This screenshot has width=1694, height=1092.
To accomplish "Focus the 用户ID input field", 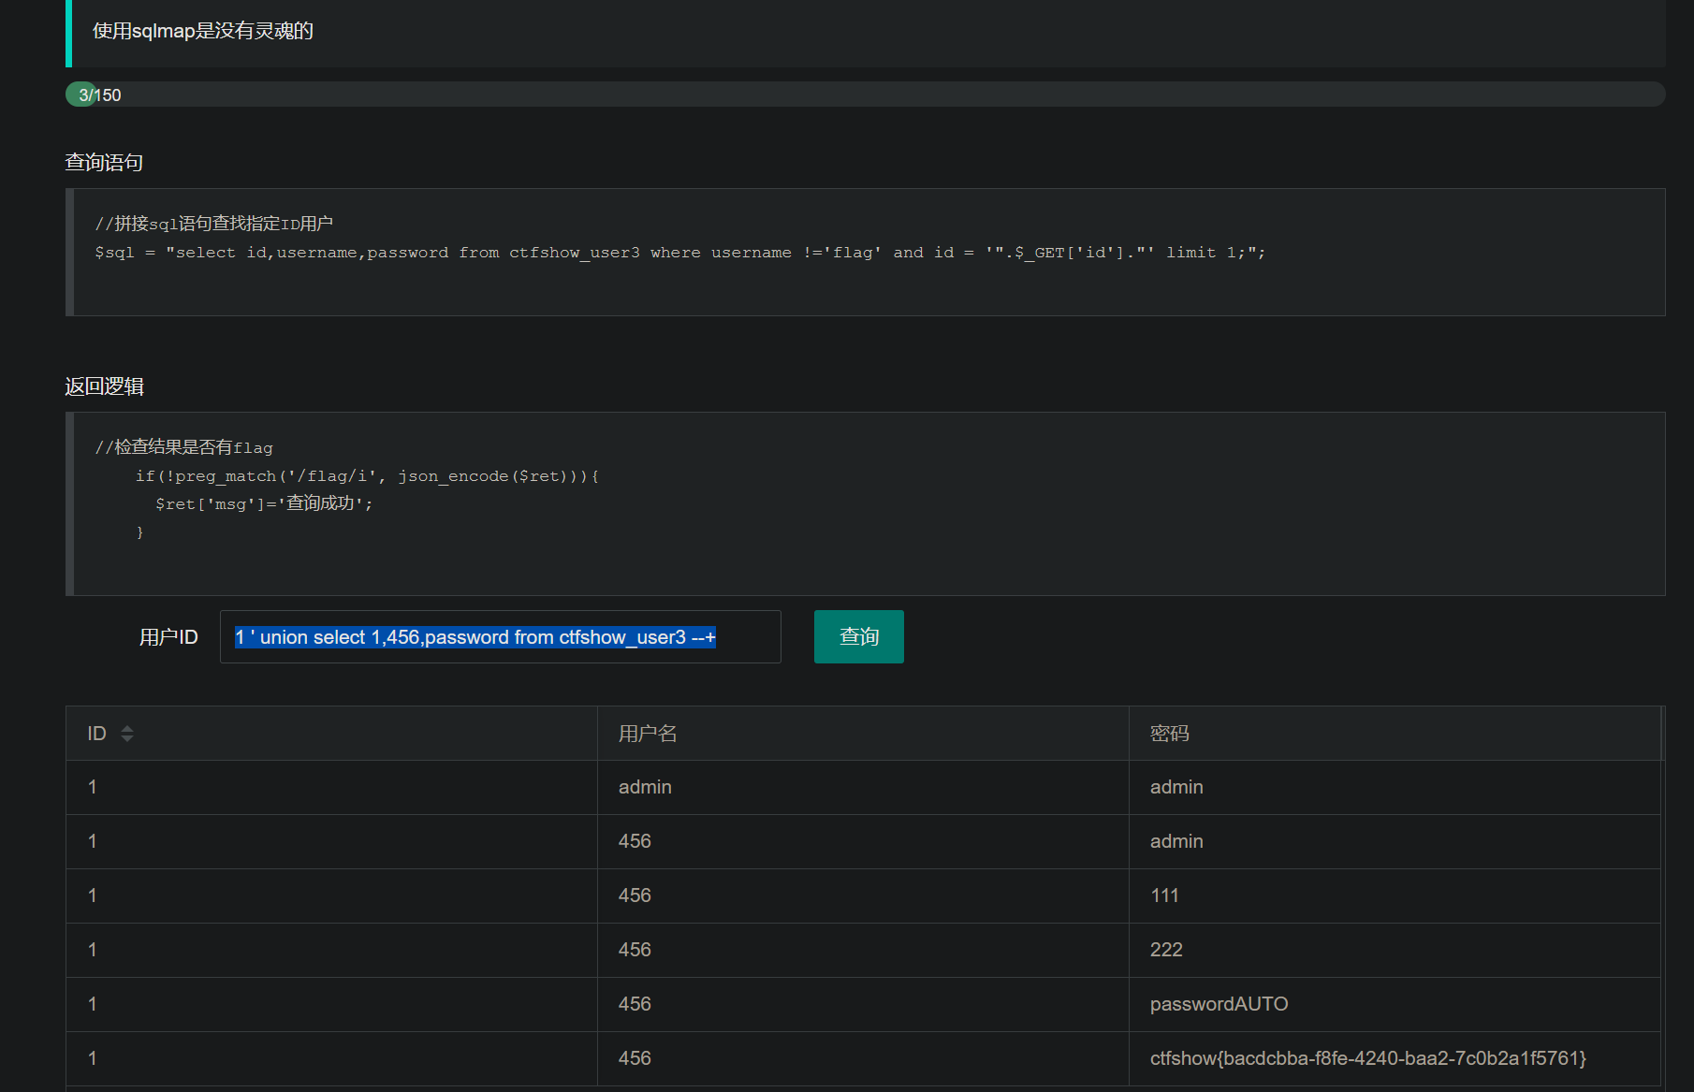I will click(500, 636).
